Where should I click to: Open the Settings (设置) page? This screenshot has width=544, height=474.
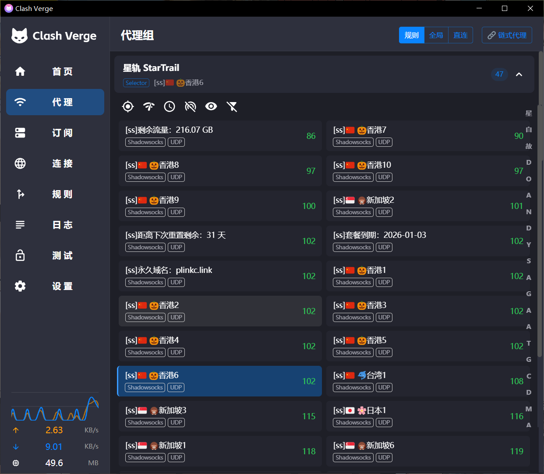pos(55,286)
